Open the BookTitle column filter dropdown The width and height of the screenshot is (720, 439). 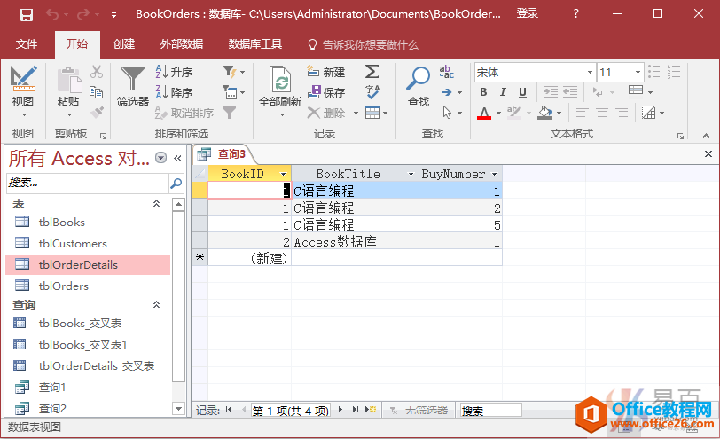click(x=411, y=175)
